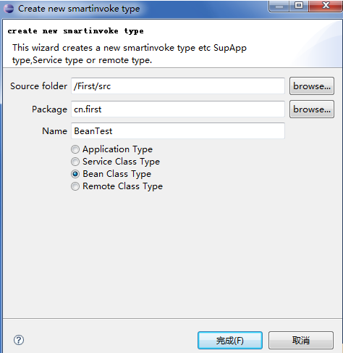The width and height of the screenshot is (343, 353).
Task: Select the Application Type radio button
Action: 75,149
